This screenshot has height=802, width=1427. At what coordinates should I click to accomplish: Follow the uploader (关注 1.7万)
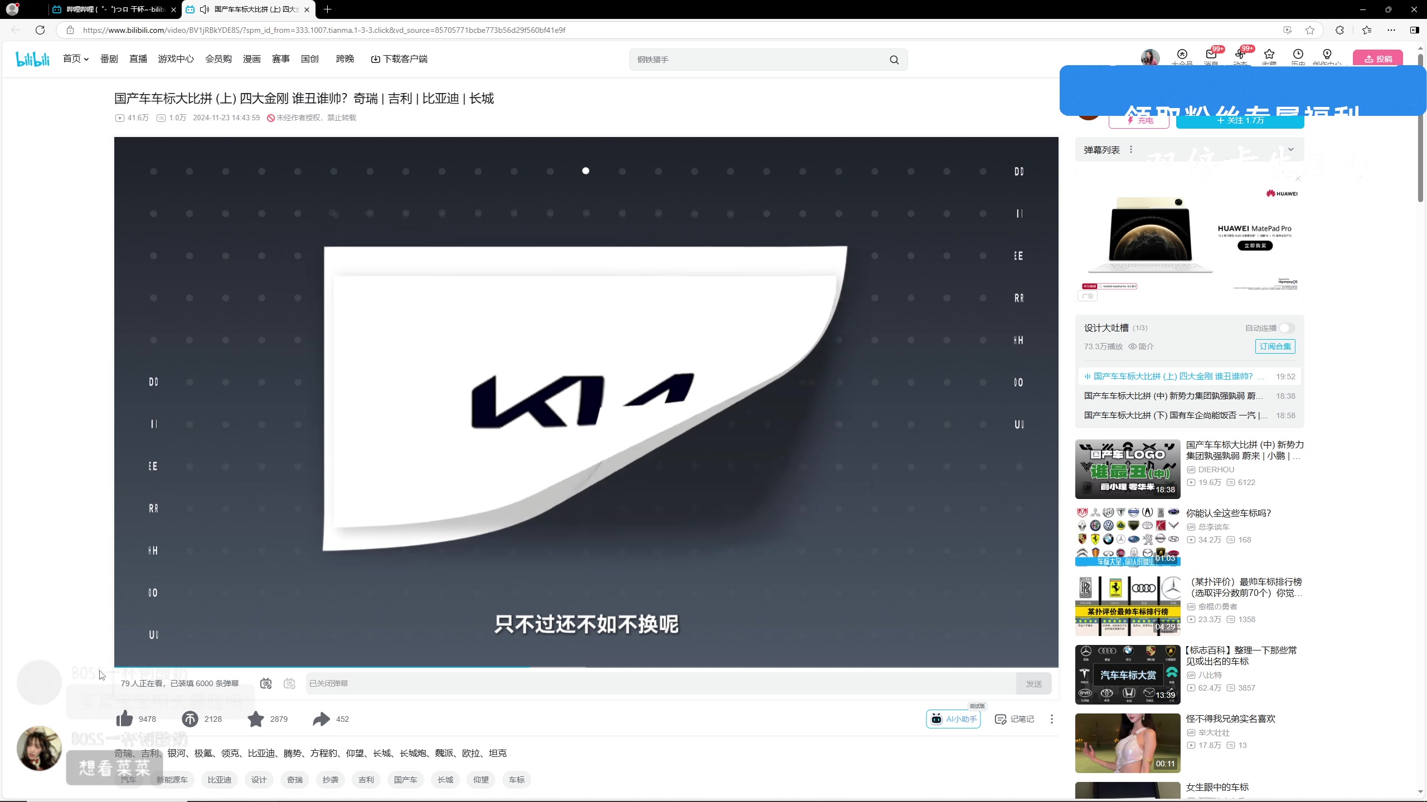tap(1240, 120)
